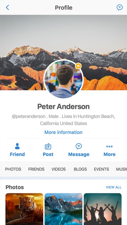
Task: Switch to the EVENTS tab
Action: (x=101, y=169)
